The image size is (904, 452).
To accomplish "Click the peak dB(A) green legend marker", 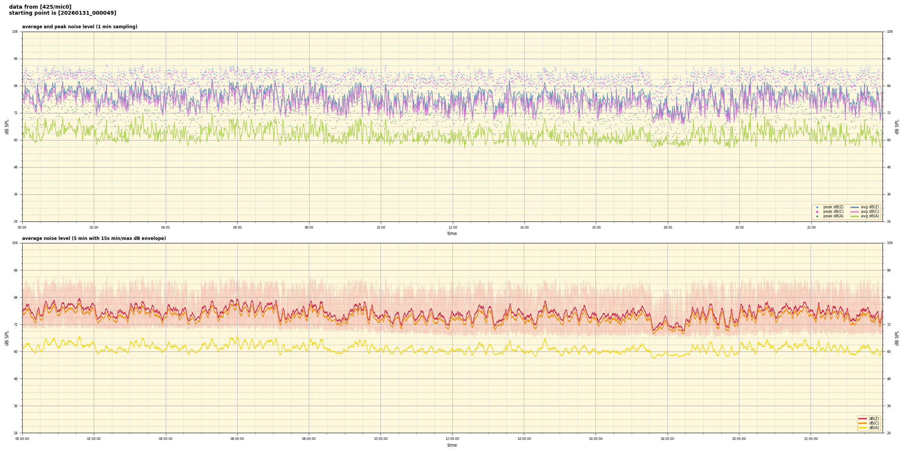I will click(817, 216).
